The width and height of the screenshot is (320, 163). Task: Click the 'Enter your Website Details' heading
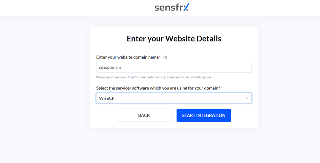point(174,39)
